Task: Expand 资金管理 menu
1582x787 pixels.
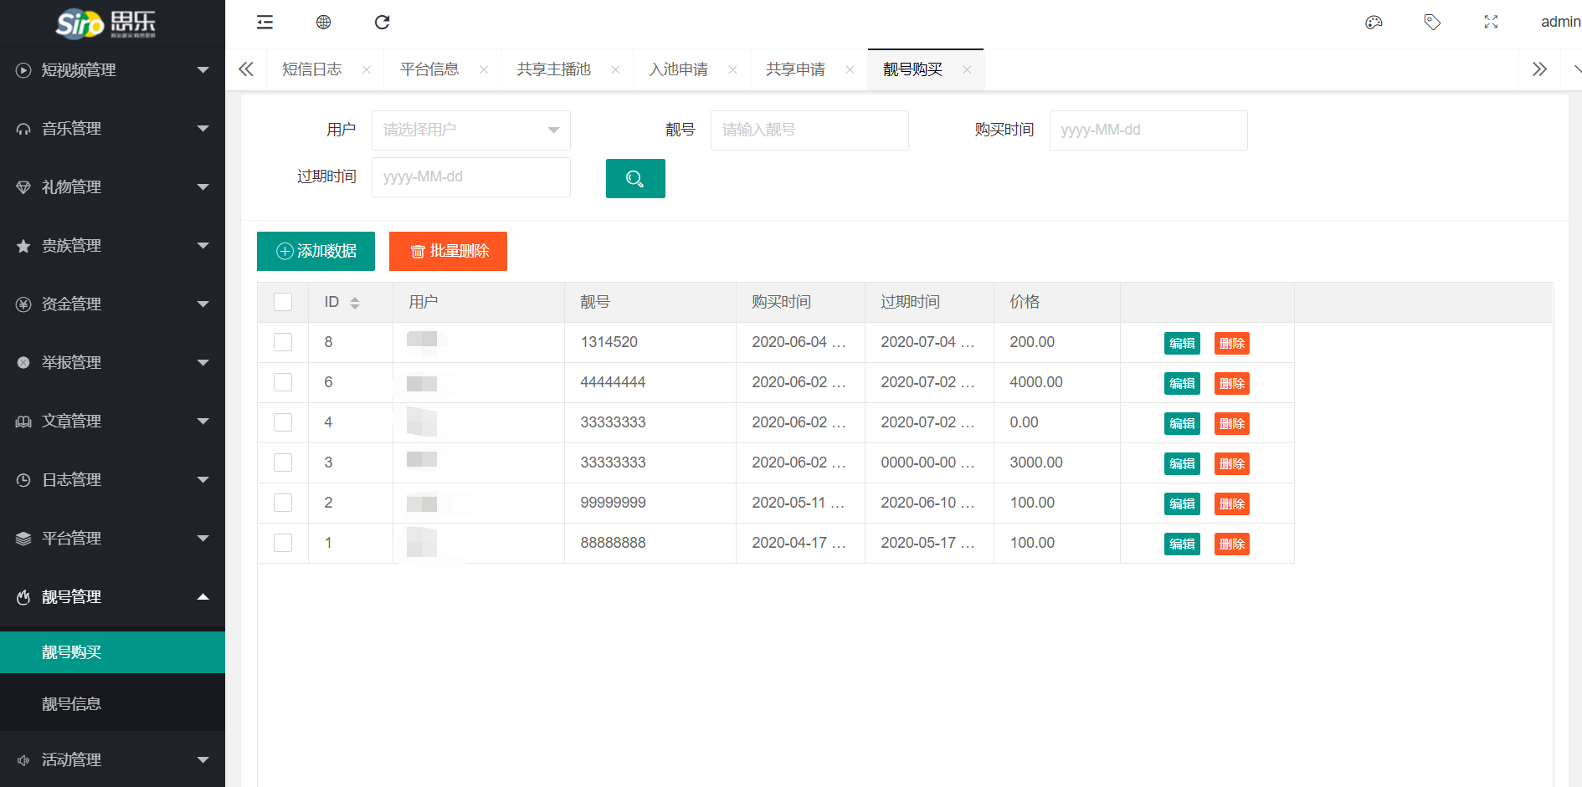Action: pyautogui.click(x=112, y=304)
